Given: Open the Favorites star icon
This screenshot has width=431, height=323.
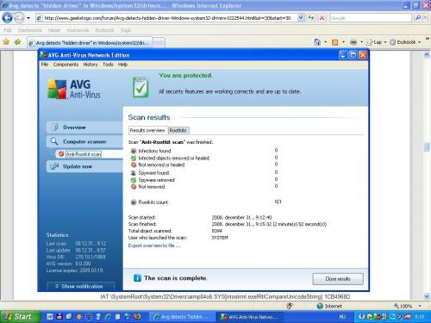Looking at the screenshot, I should pos(6,42).
